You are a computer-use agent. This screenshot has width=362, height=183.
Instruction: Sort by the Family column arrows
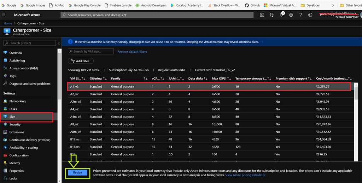coord(145,79)
